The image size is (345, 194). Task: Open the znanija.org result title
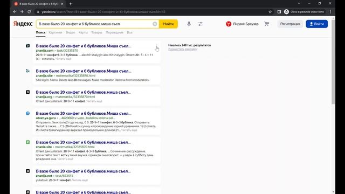(x=83, y=92)
